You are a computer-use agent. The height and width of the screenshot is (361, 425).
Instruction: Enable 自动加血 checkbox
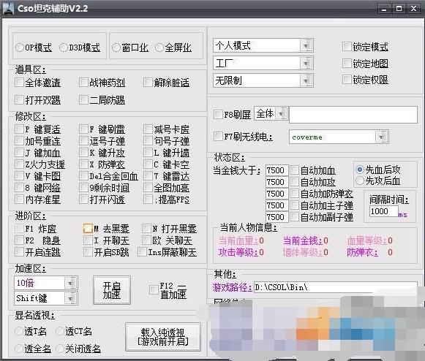[294, 170]
